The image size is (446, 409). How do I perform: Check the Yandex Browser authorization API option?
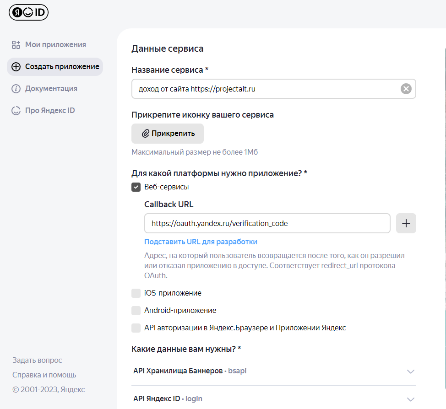pyautogui.click(x=136, y=328)
